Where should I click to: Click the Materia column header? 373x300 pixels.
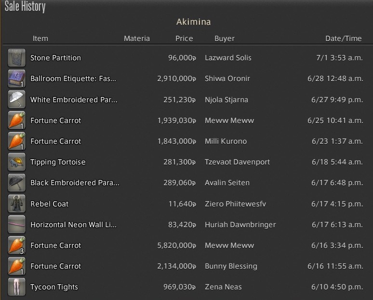click(x=137, y=39)
